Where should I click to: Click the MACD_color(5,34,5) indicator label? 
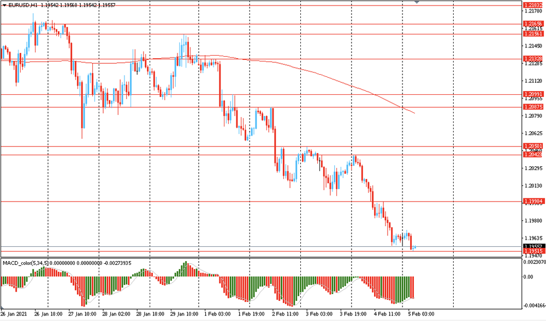(x=25, y=263)
